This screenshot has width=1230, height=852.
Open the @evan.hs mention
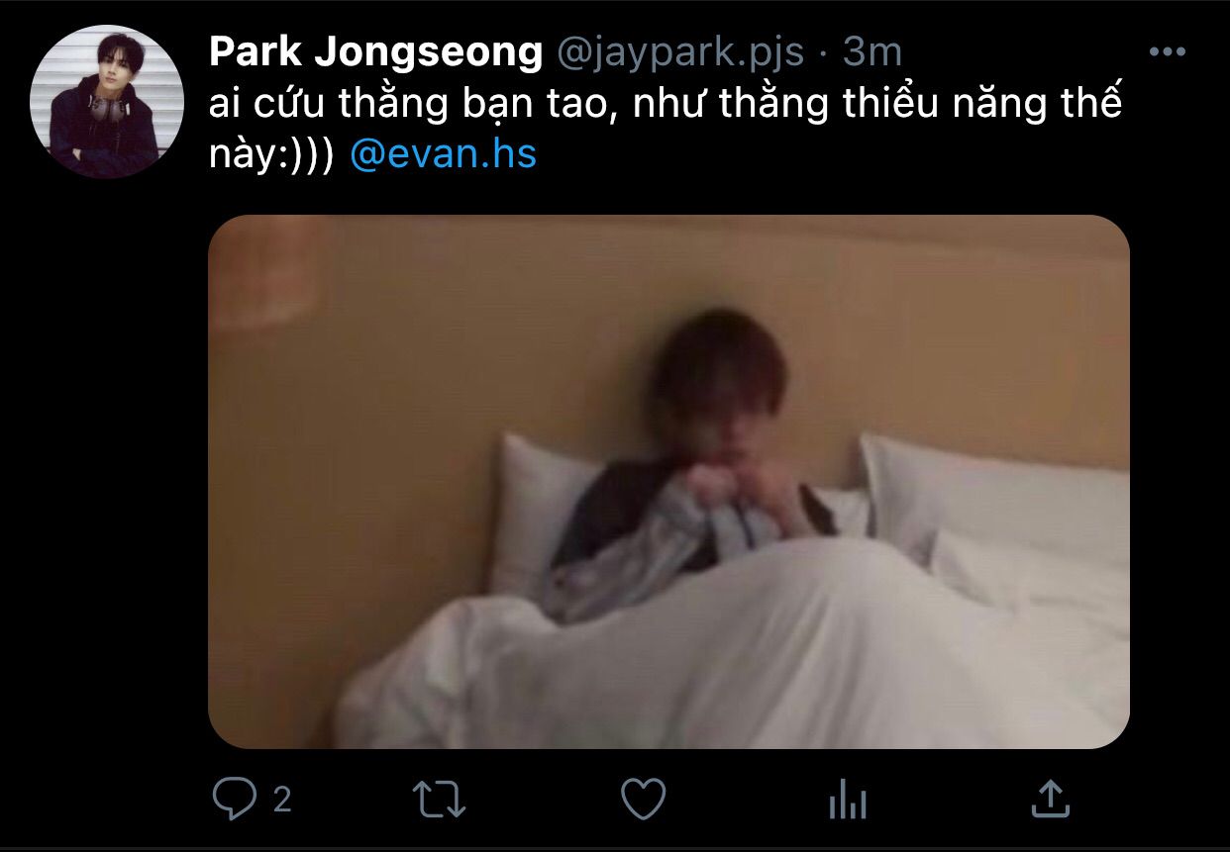[444, 155]
